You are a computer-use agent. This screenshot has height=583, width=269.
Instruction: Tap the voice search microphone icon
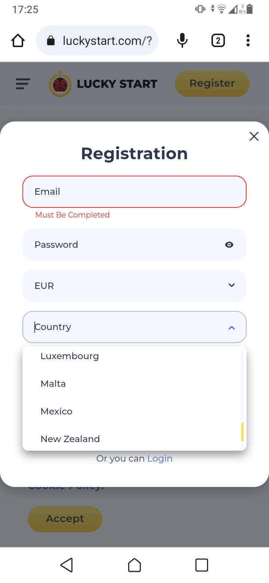(182, 40)
